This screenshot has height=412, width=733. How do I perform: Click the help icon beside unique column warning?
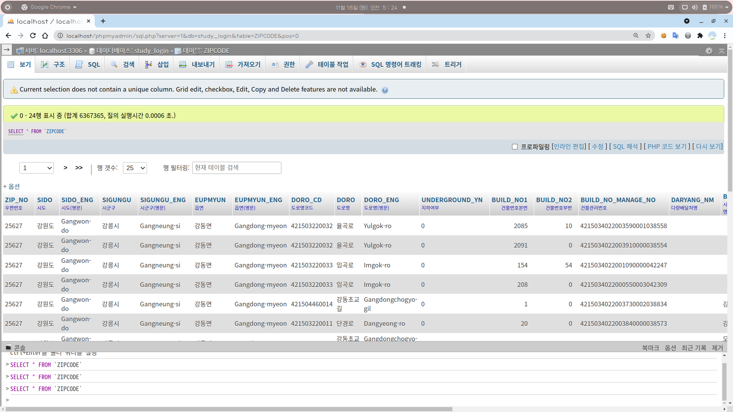(x=385, y=90)
